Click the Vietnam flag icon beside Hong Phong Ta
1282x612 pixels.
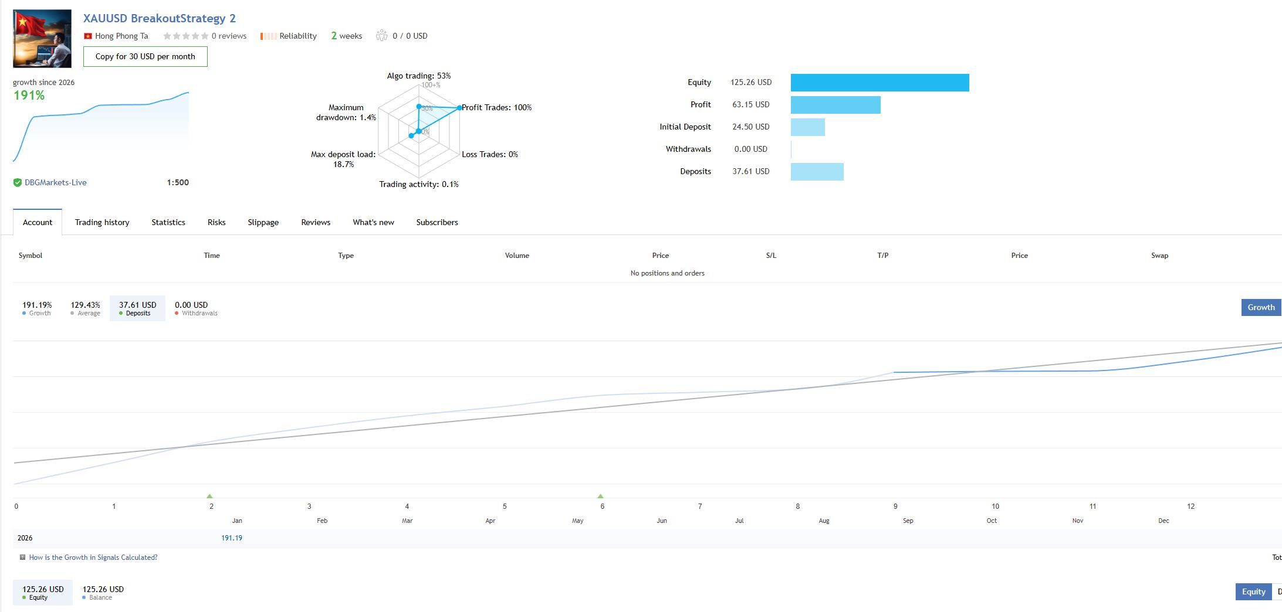(88, 36)
